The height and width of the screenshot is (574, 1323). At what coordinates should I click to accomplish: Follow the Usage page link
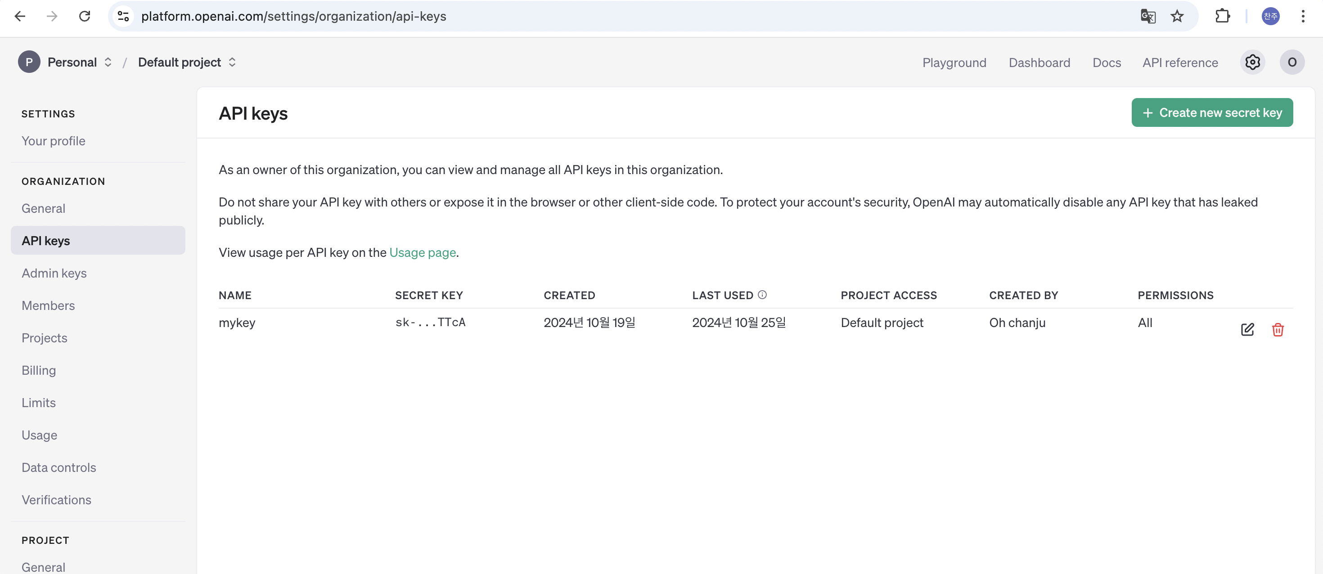pyautogui.click(x=422, y=253)
